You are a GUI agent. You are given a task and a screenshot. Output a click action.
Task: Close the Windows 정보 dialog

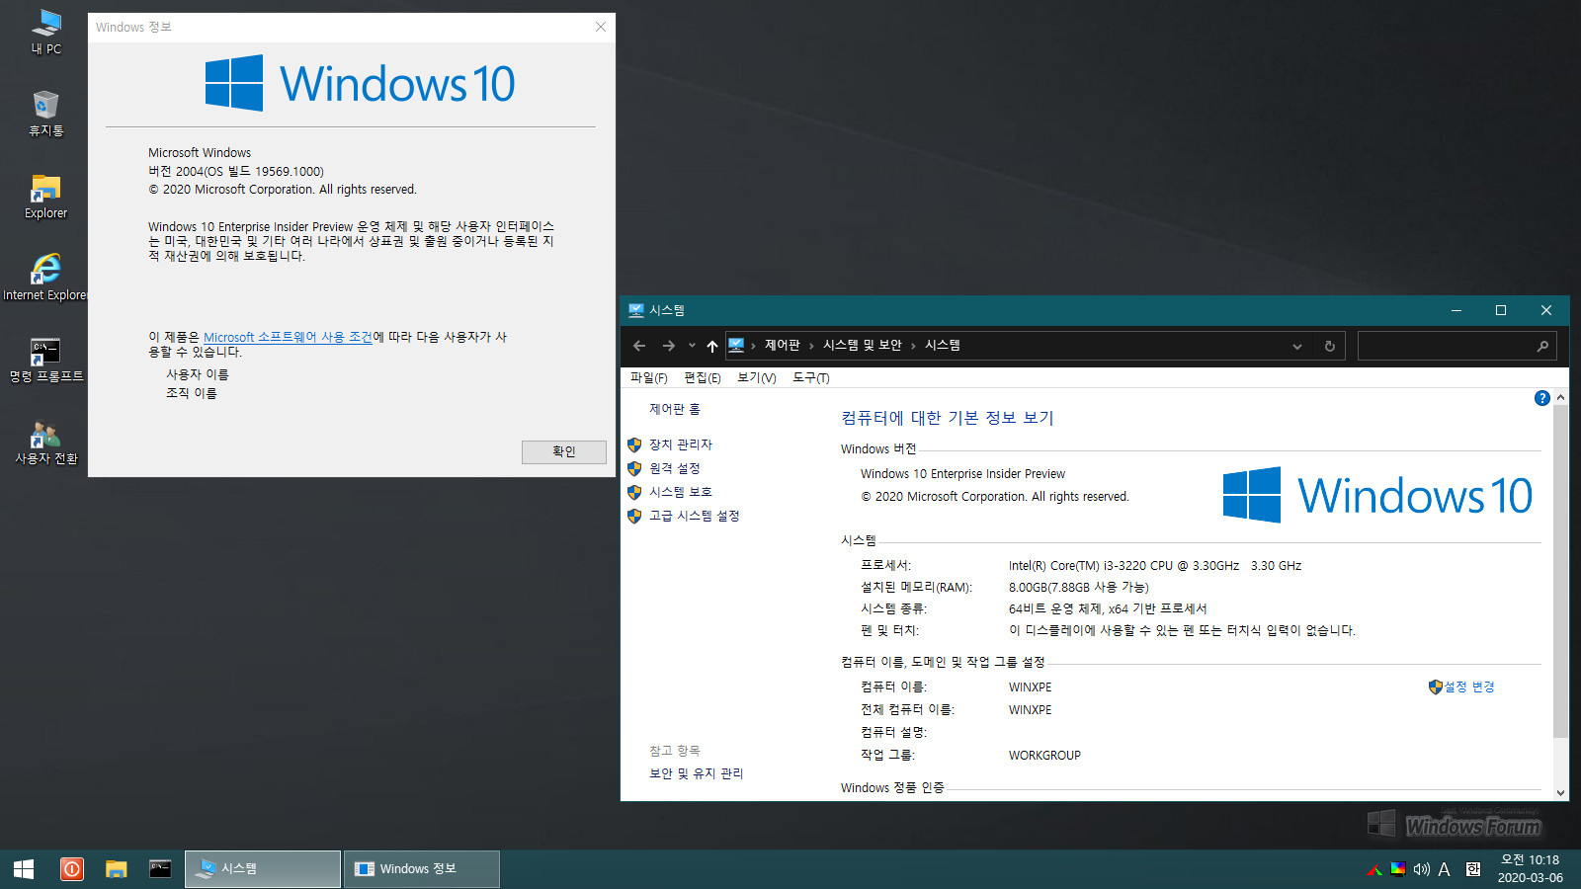(x=601, y=27)
